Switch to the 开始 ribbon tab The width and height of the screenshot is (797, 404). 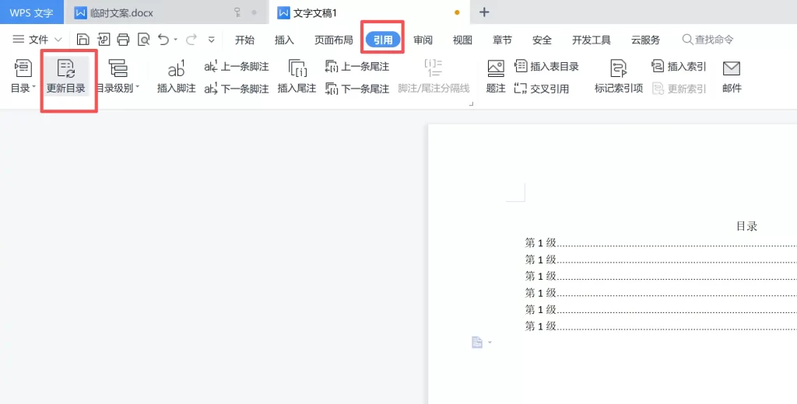pos(244,40)
